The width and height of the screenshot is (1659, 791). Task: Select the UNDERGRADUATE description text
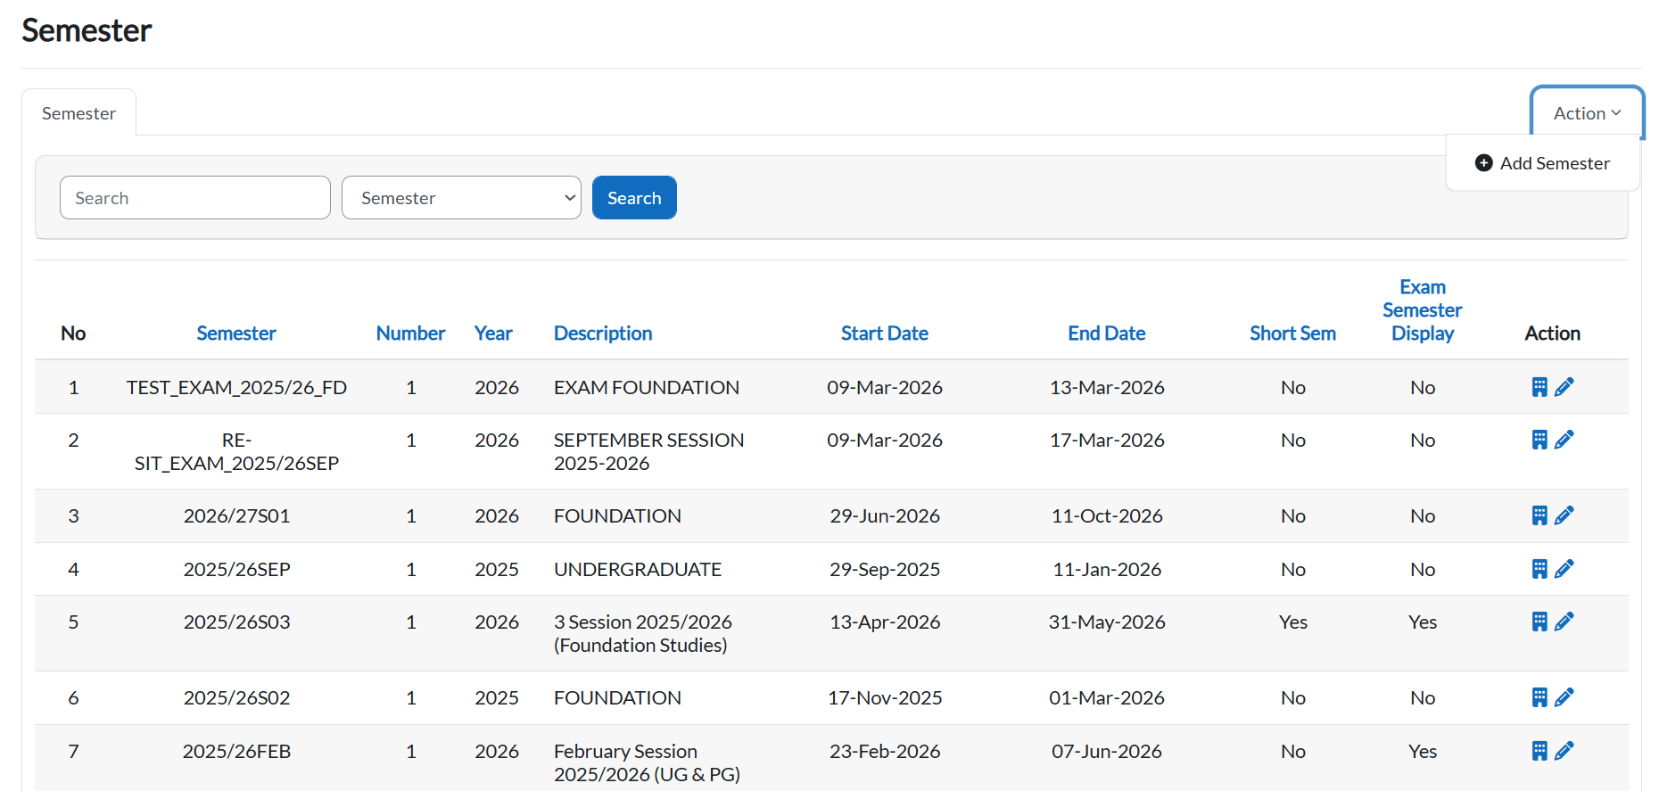[638, 569]
